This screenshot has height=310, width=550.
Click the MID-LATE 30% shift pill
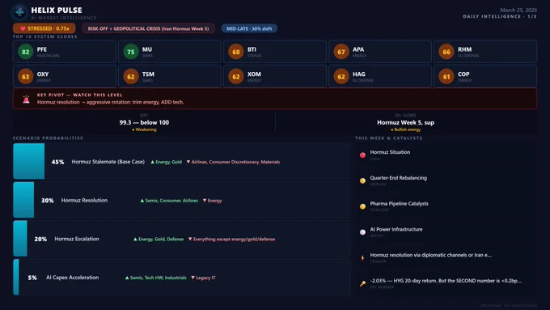coord(249,28)
